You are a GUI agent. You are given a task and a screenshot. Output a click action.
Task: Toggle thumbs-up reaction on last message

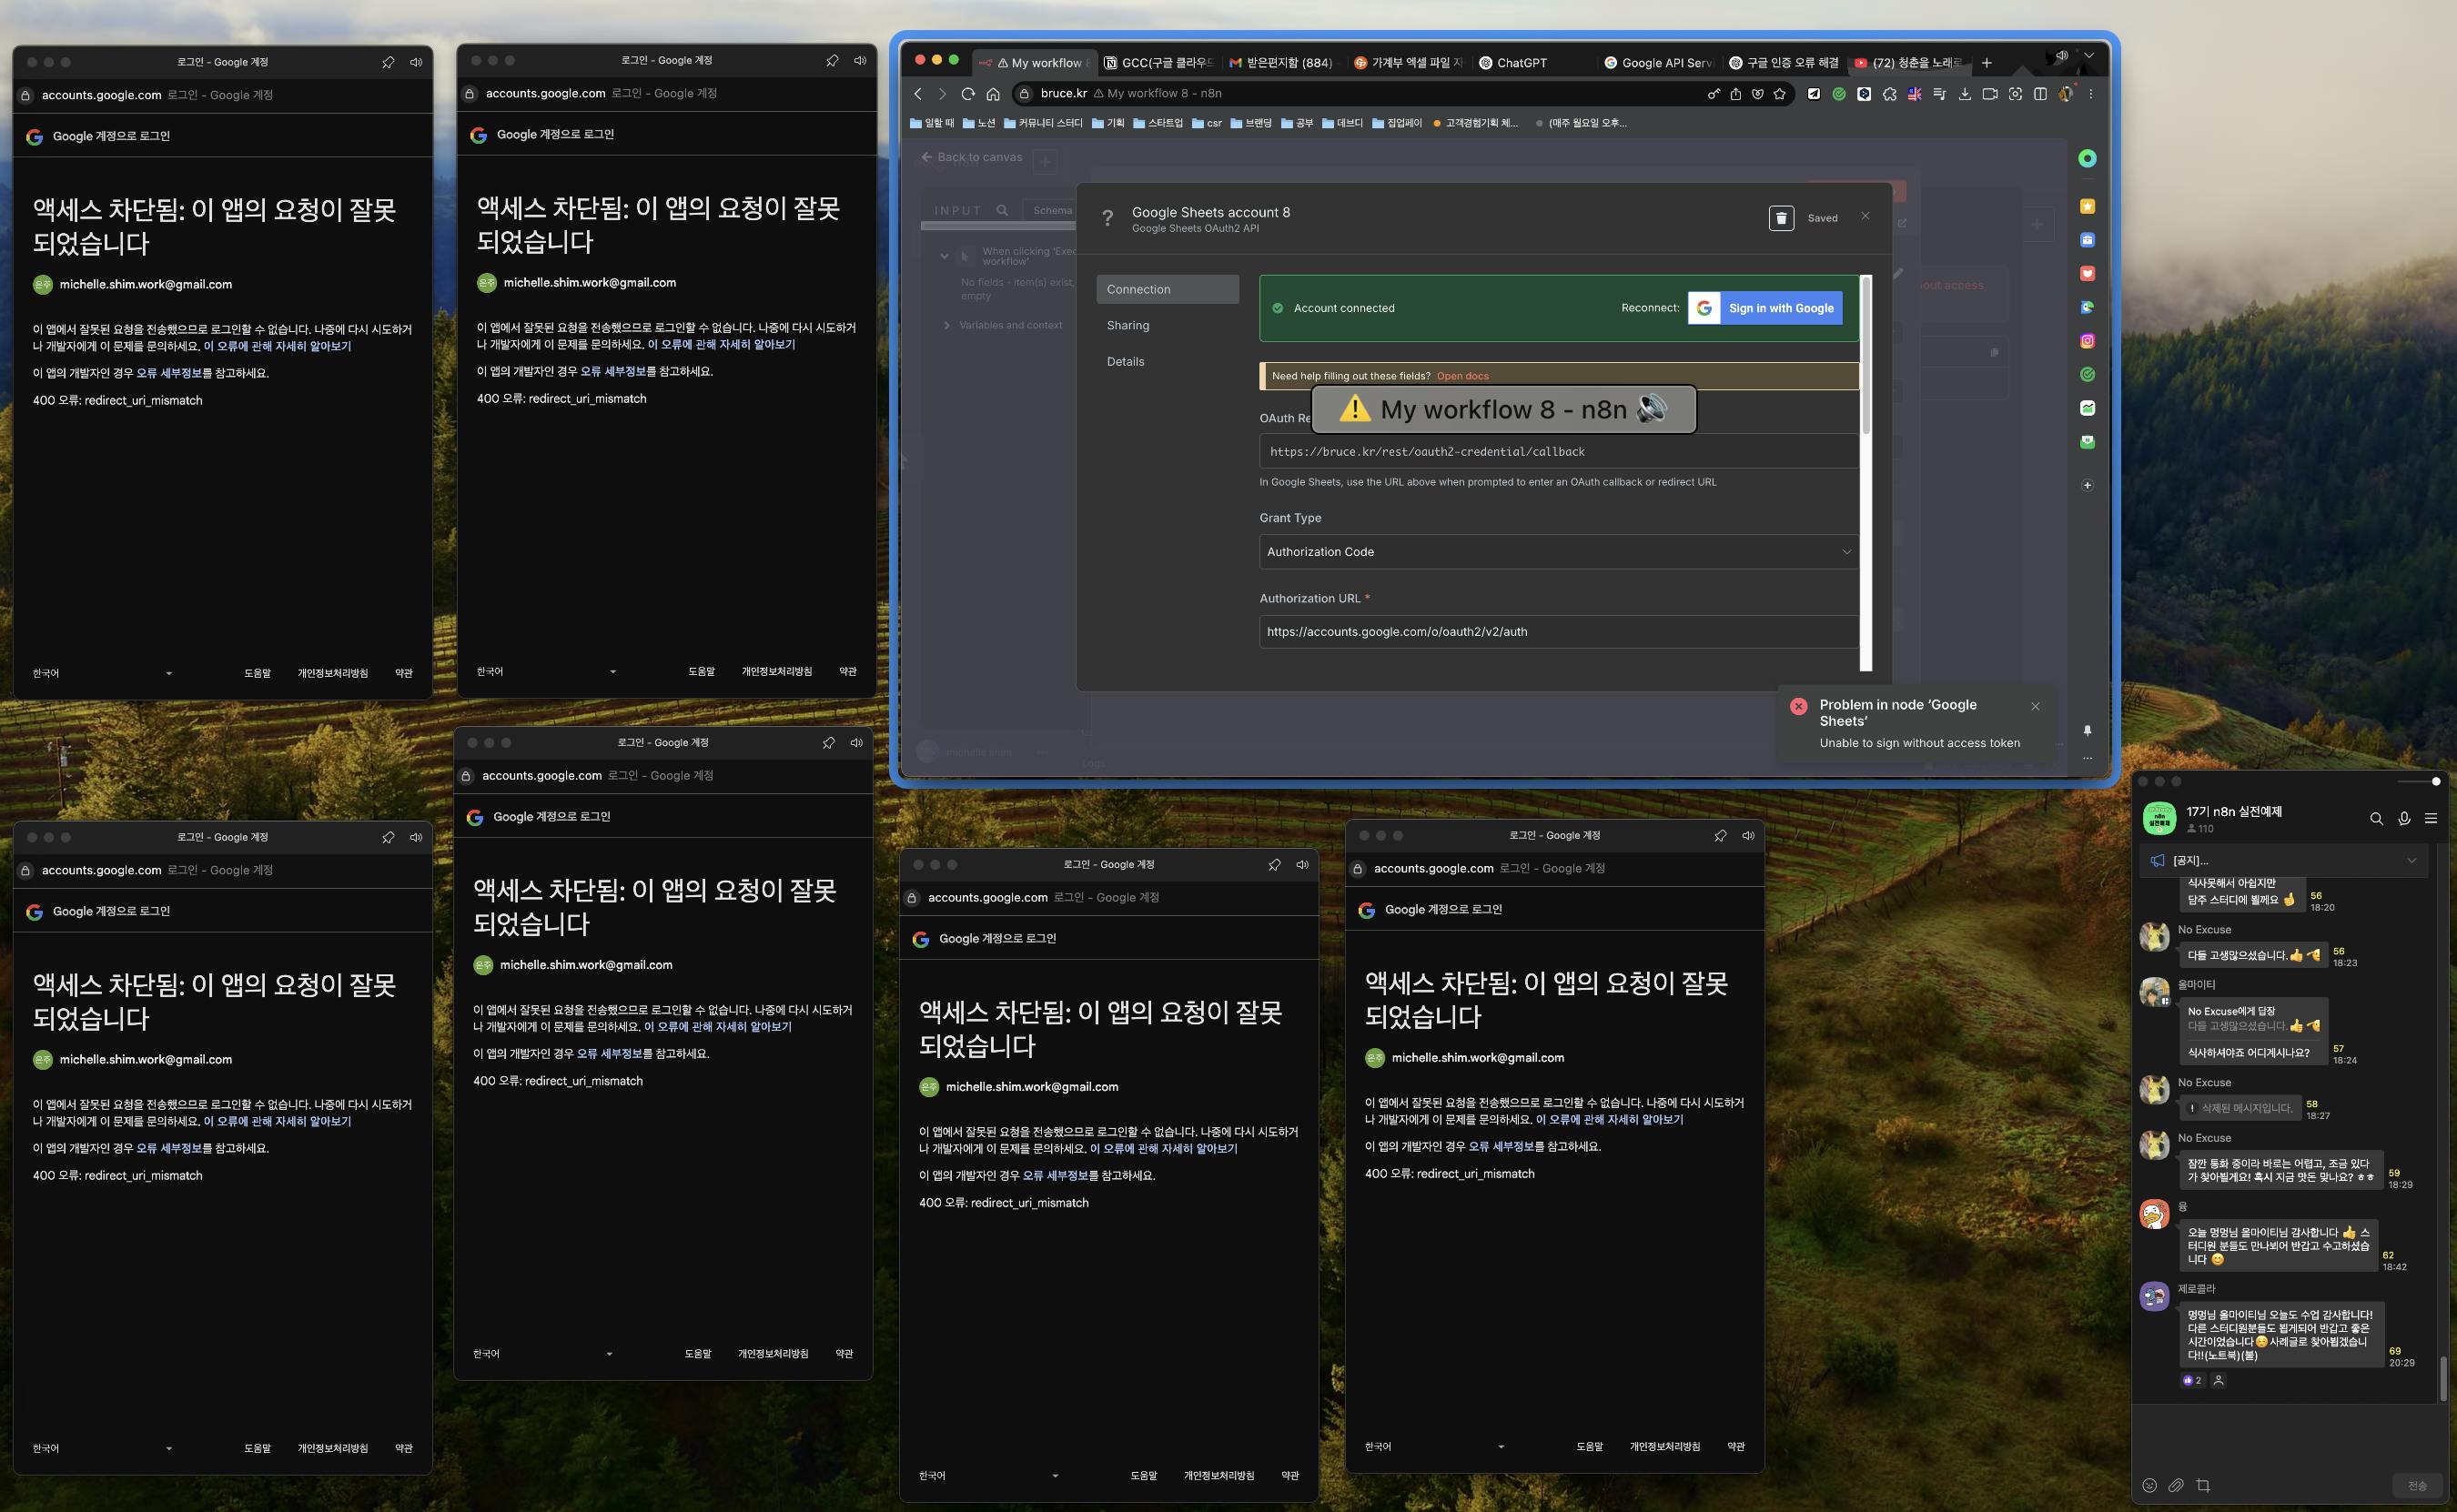pyautogui.click(x=2192, y=1380)
